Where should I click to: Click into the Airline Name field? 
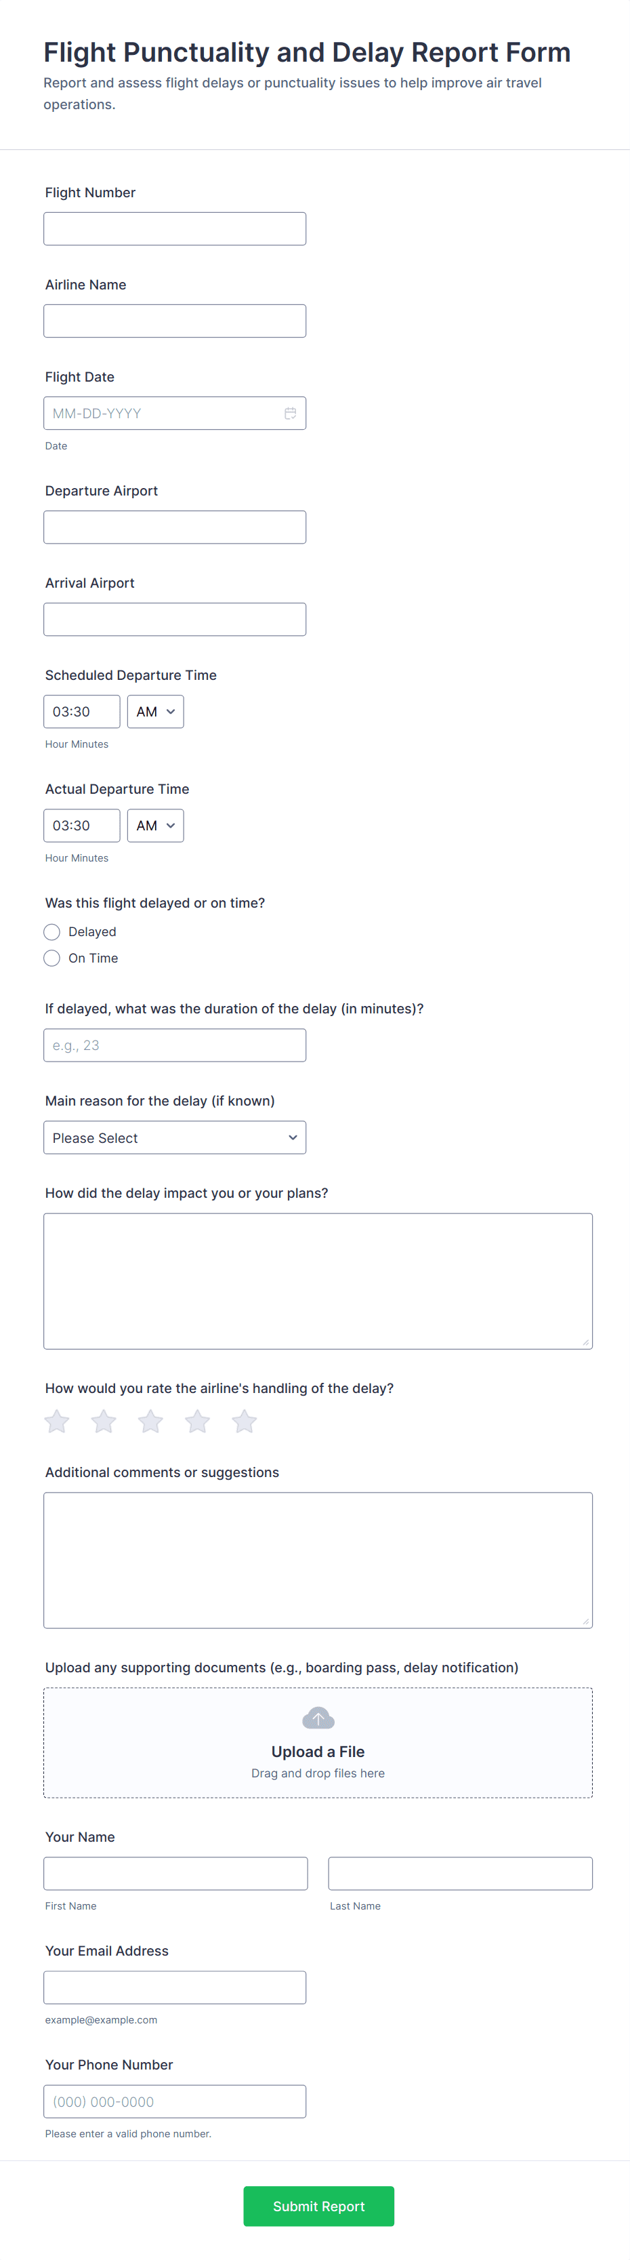click(174, 321)
